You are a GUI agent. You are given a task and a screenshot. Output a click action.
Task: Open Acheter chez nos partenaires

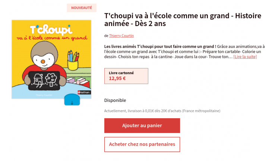(142, 144)
